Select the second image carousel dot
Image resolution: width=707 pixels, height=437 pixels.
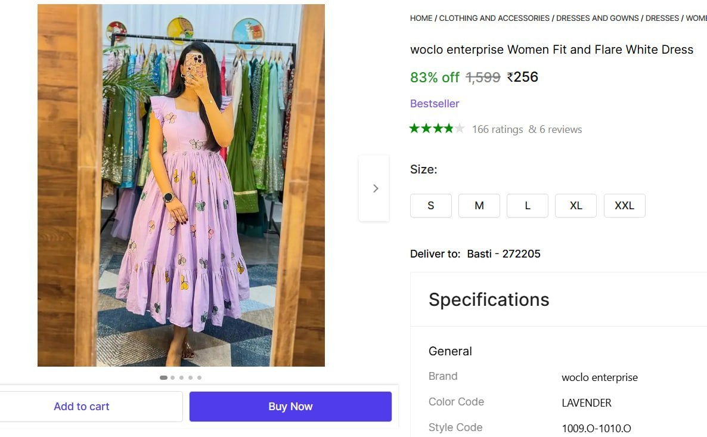(x=173, y=377)
